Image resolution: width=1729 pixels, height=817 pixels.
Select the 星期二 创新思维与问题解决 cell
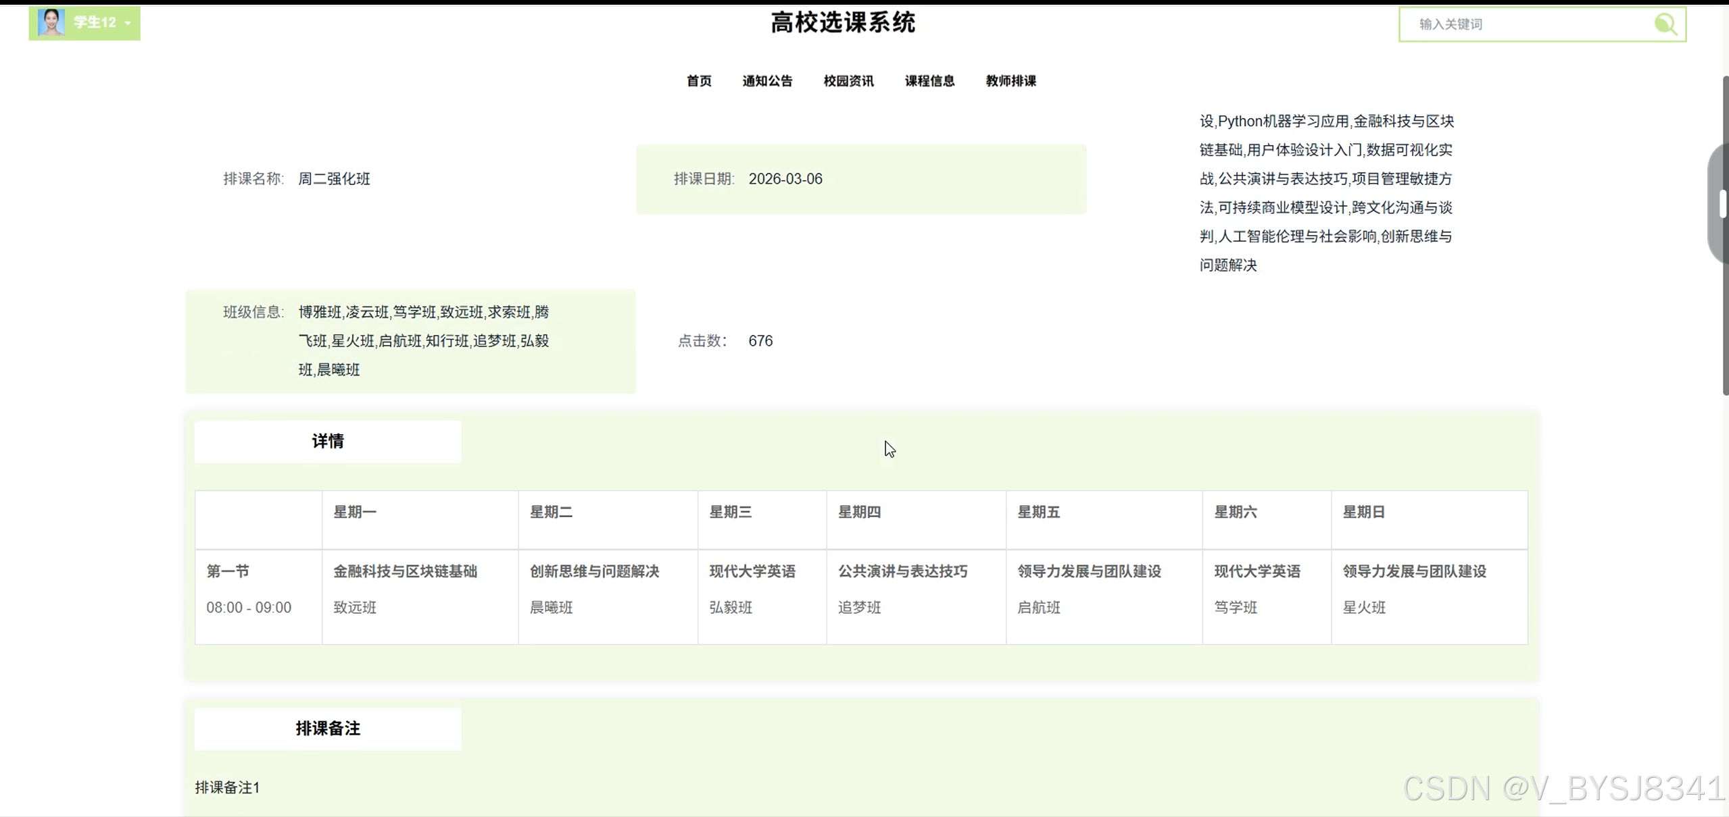(x=608, y=597)
